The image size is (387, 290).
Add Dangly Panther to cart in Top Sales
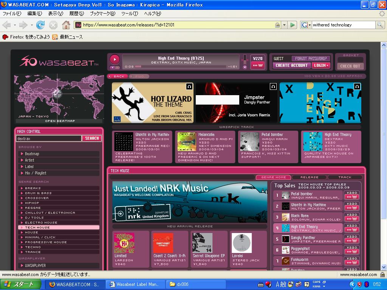(x=352, y=241)
